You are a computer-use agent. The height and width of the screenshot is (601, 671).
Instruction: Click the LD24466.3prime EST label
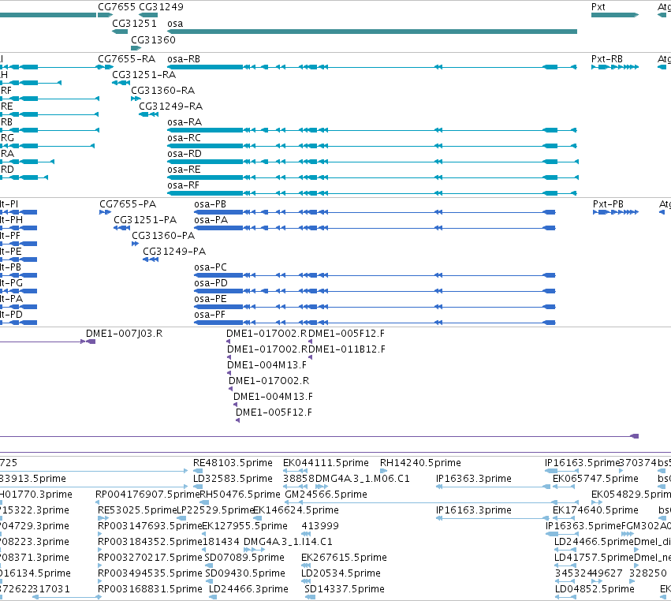tap(248, 589)
